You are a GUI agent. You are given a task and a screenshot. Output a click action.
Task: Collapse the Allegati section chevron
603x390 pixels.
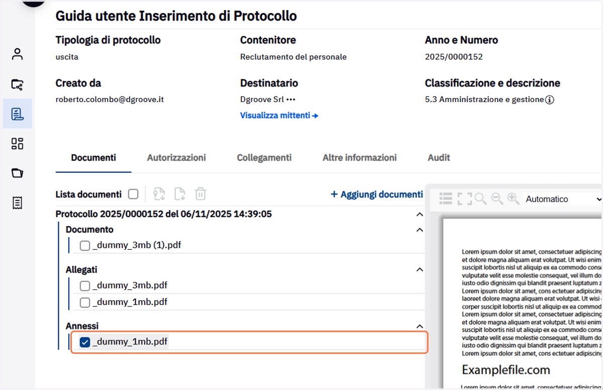pyautogui.click(x=420, y=270)
